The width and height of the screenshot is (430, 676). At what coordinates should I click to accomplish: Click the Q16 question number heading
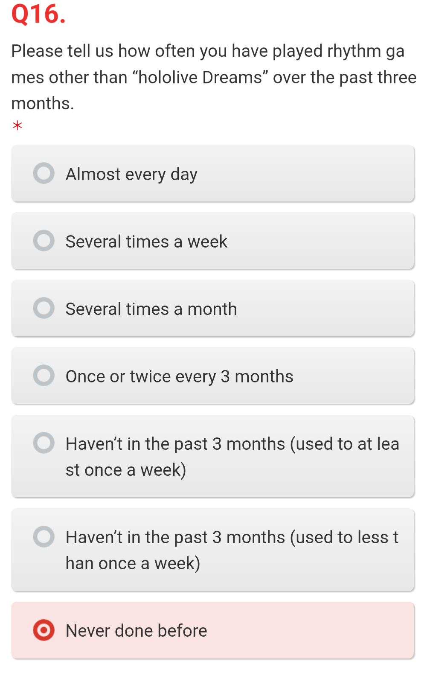pyautogui.click(x=38, y=14)
